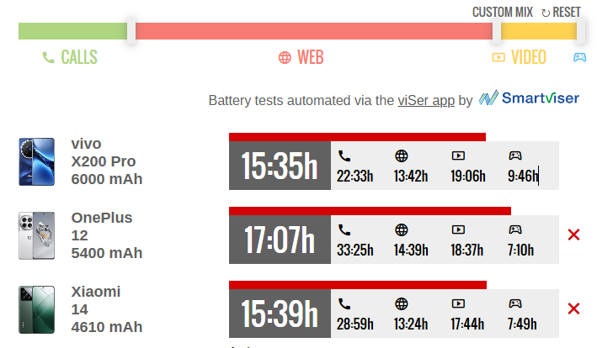Click the green calls segment of mix bar

pos(72,31)
